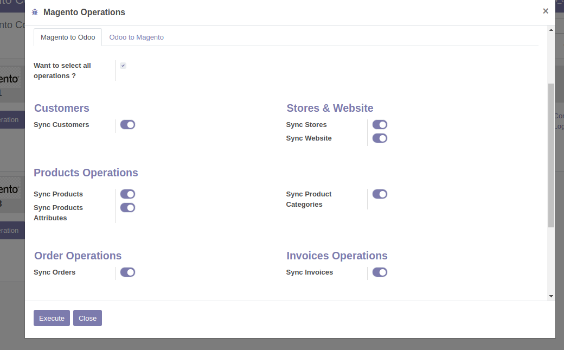Image resolution: width=564 pixels, height=350 pixels.
Task: Click the Sync Customers label
Action: pyautogui.click(x=61, y=125)
